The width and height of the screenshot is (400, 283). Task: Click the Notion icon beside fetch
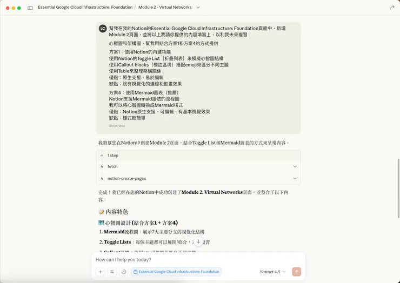pyautogui.click(x=102, y=166)
